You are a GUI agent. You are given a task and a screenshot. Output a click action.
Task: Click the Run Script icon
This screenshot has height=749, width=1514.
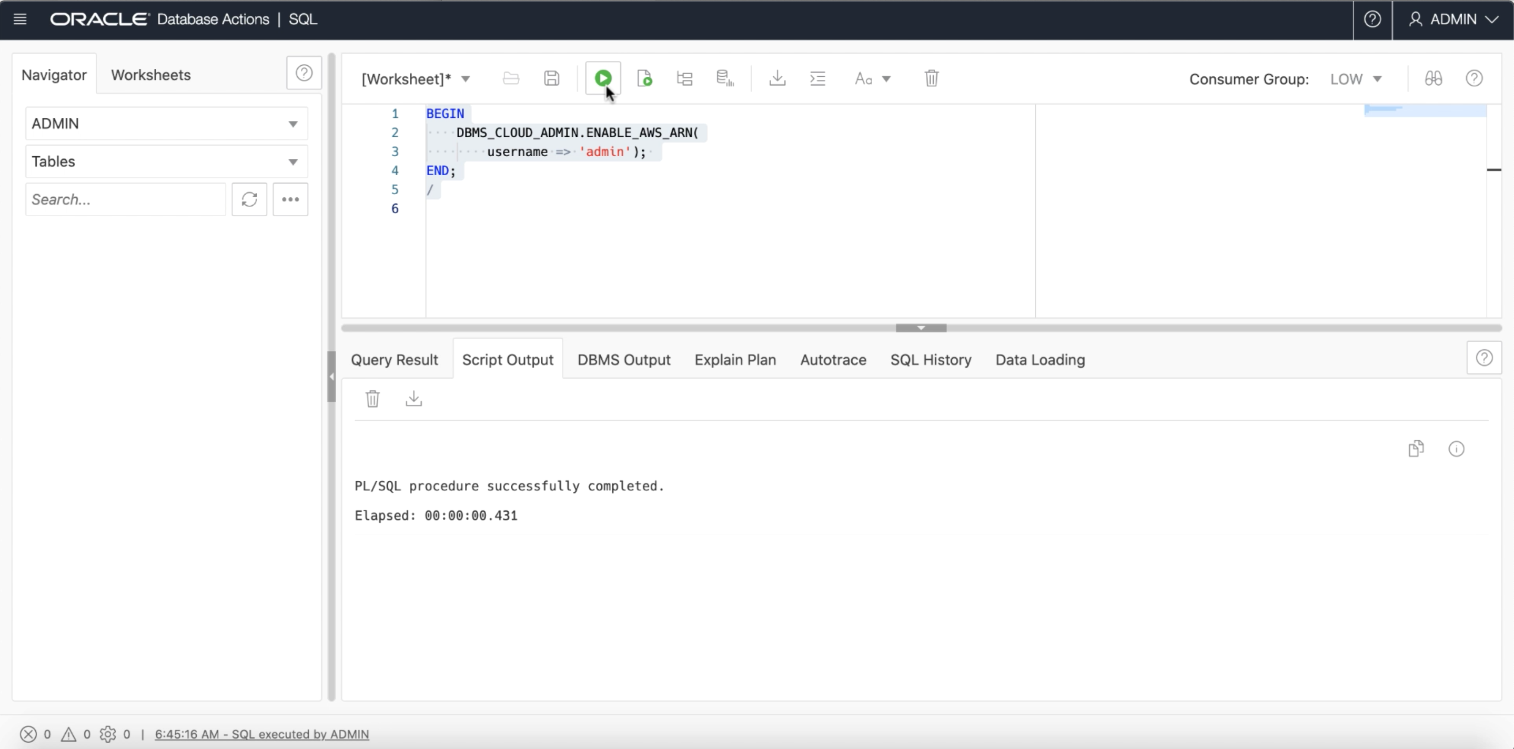(x=644, y=78)
